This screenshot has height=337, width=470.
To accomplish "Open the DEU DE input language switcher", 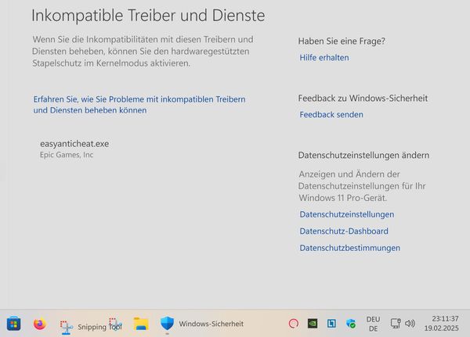I will pos(373,324).
